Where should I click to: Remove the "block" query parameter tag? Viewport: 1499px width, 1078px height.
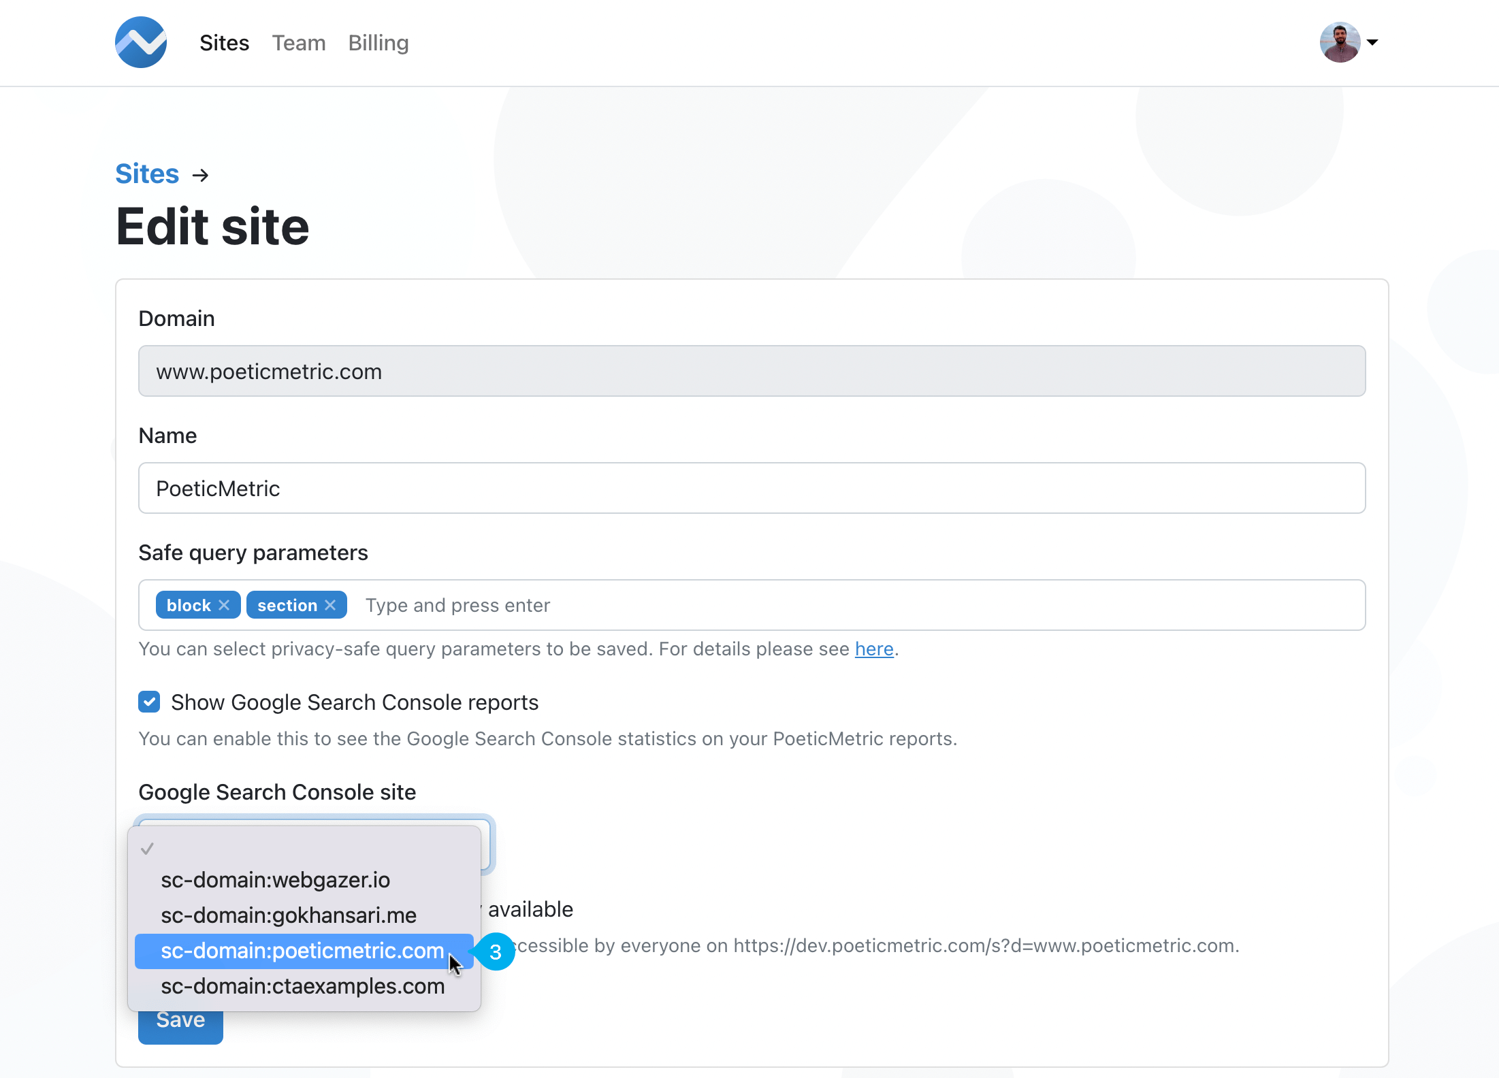click(x=225, y=604)
